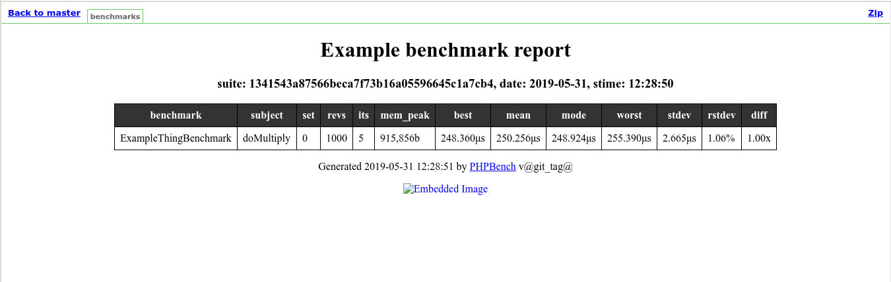Click the Example benchmark report heading
This screenshot has width=891, height=282.
445,50
